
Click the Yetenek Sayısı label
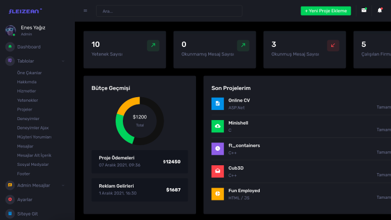(107, 54)
